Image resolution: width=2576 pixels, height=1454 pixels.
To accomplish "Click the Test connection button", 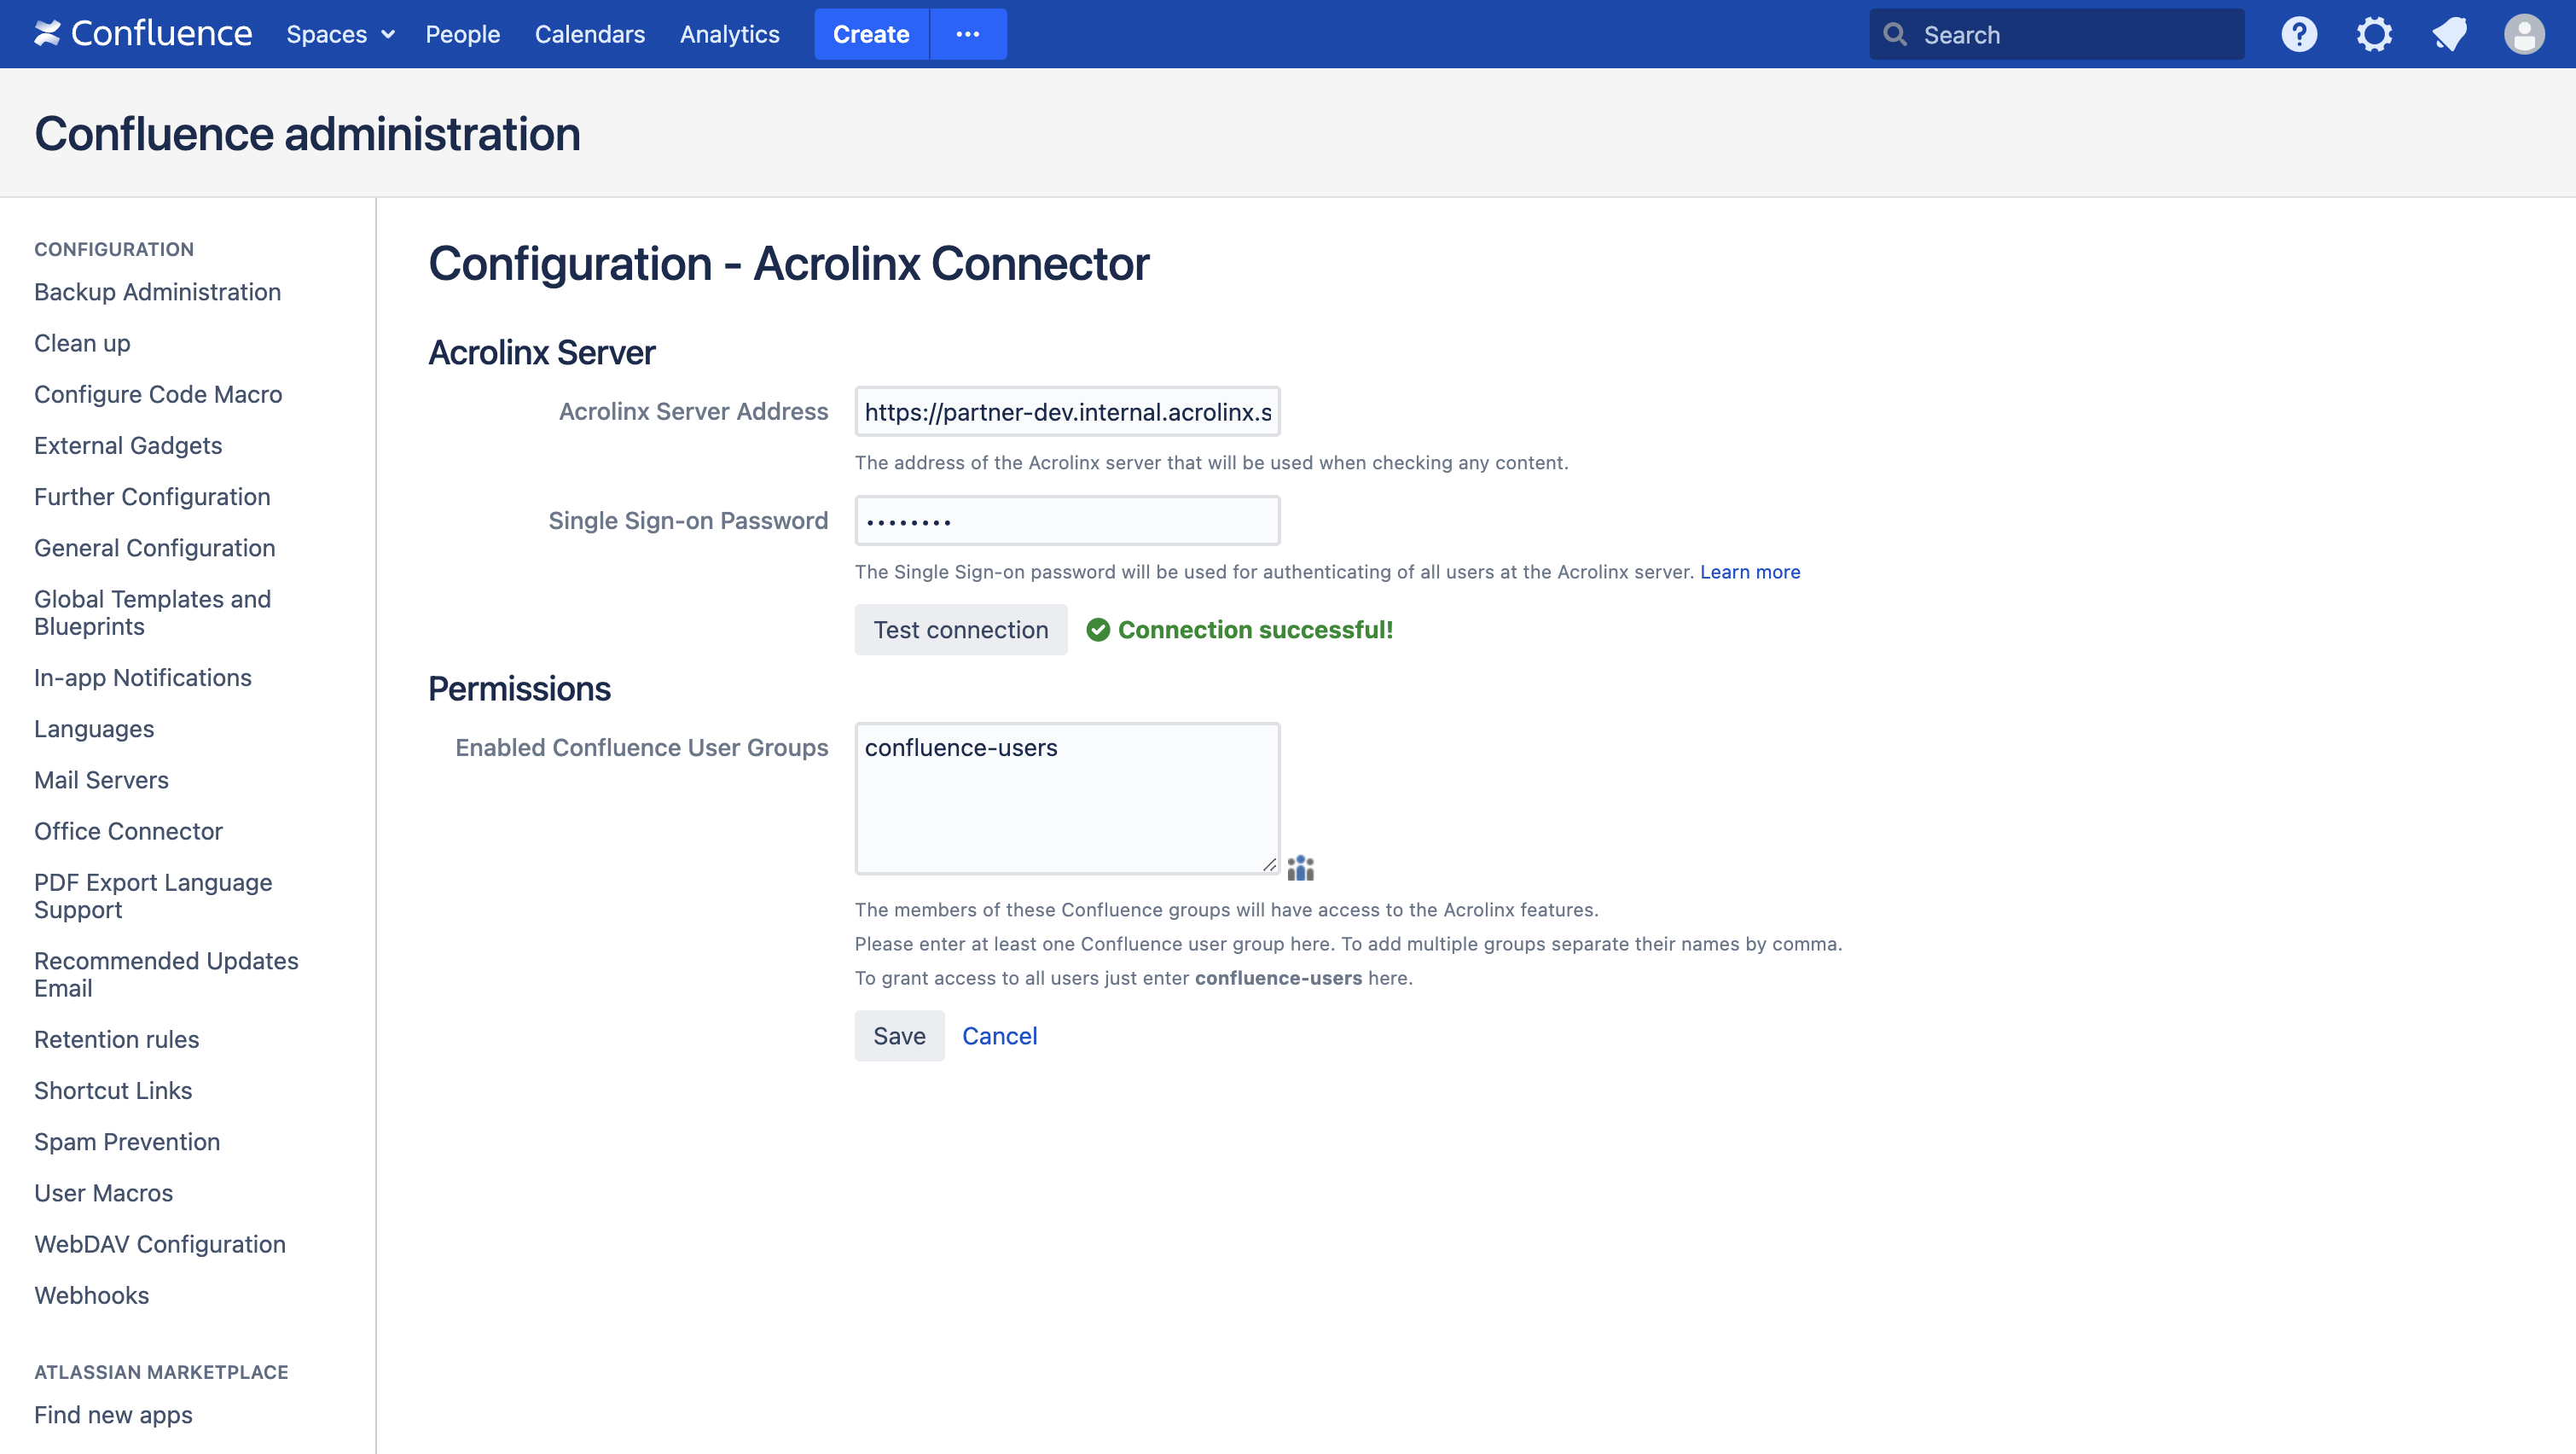I will coord(960,630).
